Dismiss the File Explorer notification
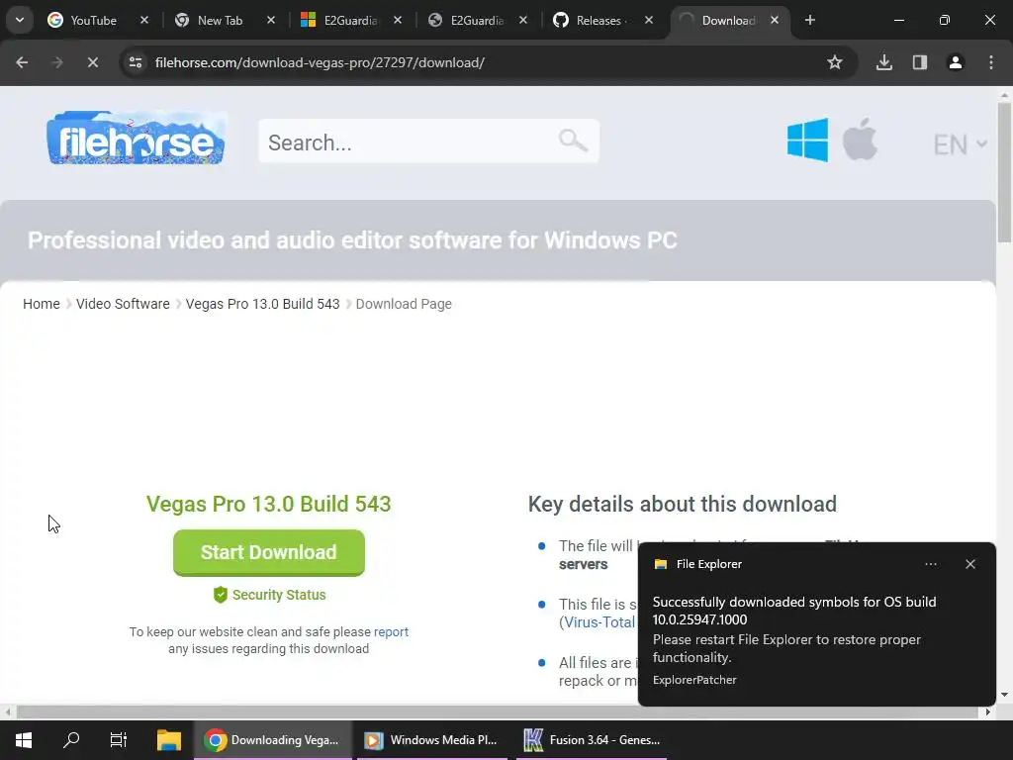The height and width of the screenshot is (760, 1013). pos(970,564)
